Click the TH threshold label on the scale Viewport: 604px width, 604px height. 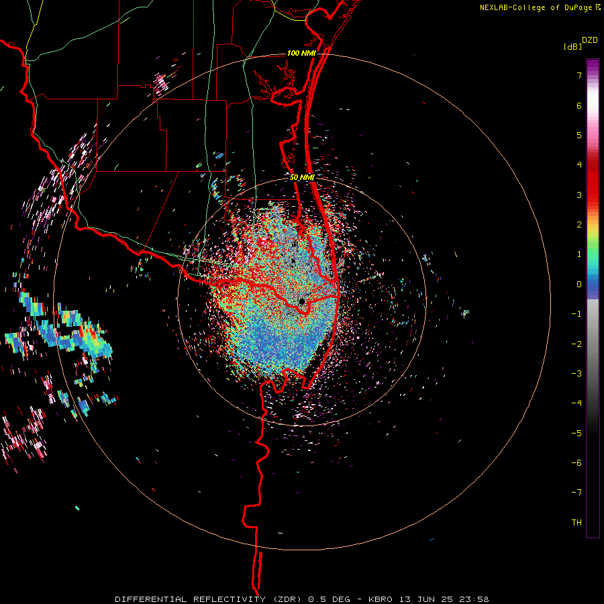coord(576,523)
